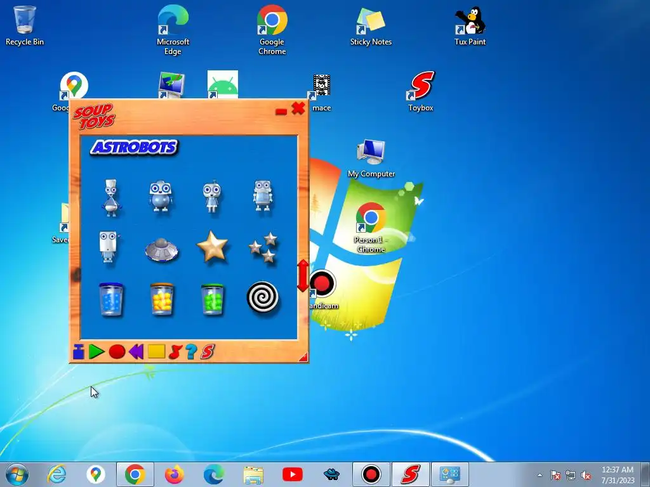Viewport: 650px width, 487px height.
Task: Open YouTube from the taskbar
Action: pos(292,474)
